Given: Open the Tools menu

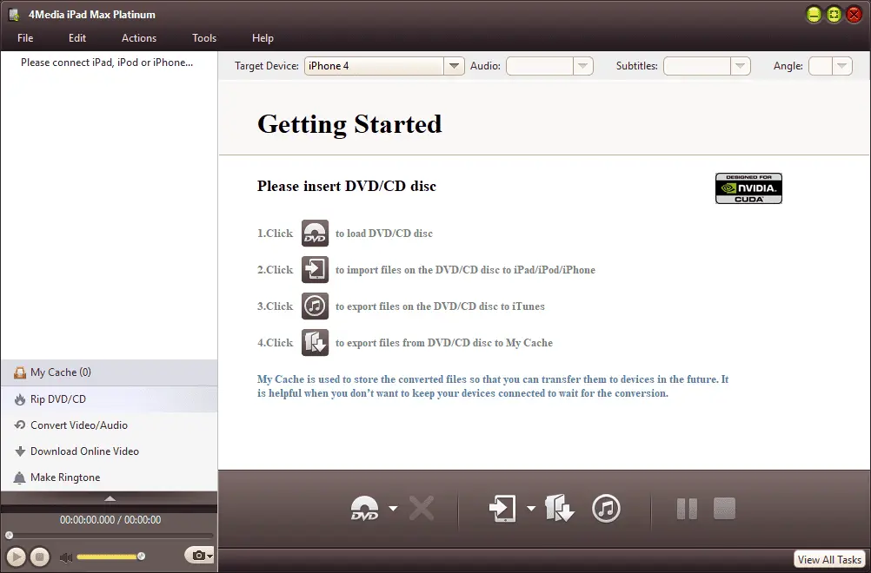Looking at the screenshot, I should [204, 37].
